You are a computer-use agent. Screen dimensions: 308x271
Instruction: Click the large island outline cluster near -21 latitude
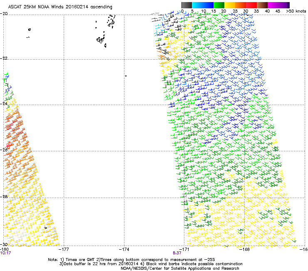[102, 40]
